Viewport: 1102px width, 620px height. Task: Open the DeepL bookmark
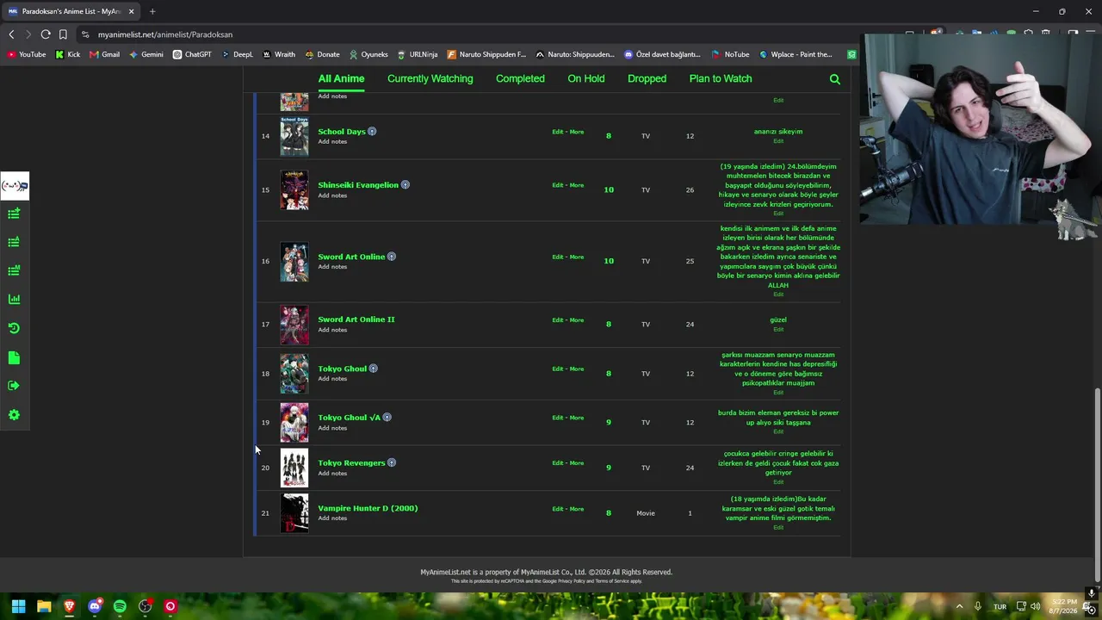[x=237, y=54]
